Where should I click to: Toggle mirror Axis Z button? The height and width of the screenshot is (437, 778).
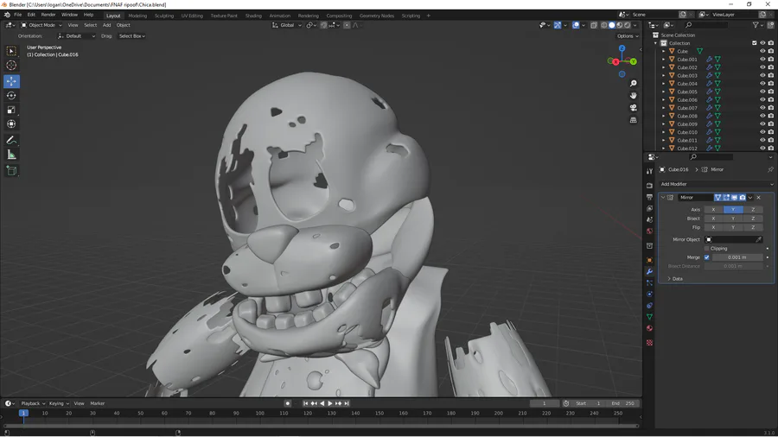[x=753, y=210]
